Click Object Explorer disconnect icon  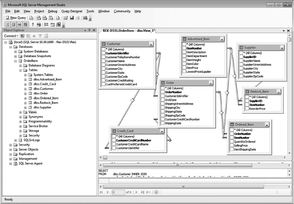[x=28, y=36]
